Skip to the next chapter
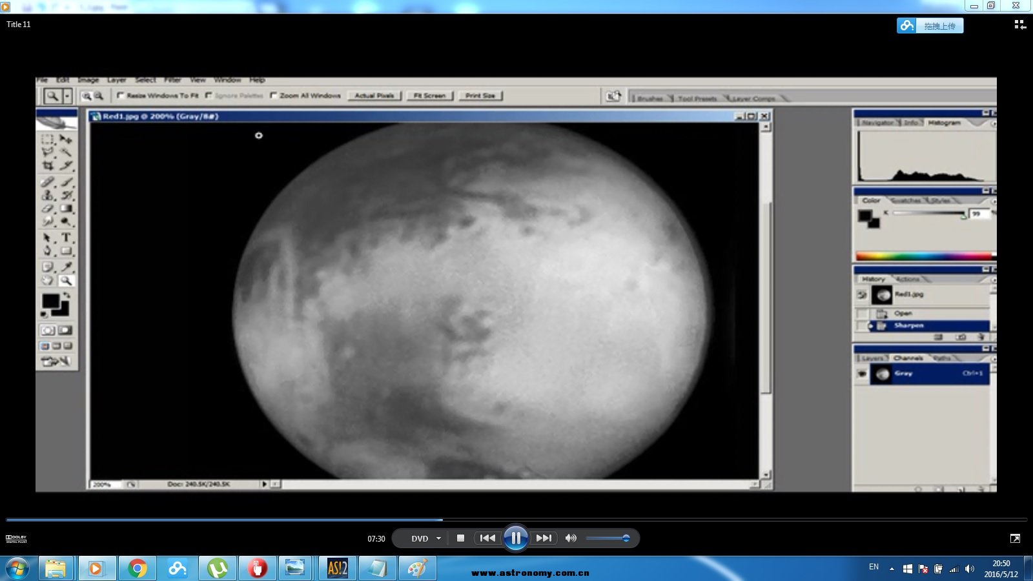 (544, 538)
